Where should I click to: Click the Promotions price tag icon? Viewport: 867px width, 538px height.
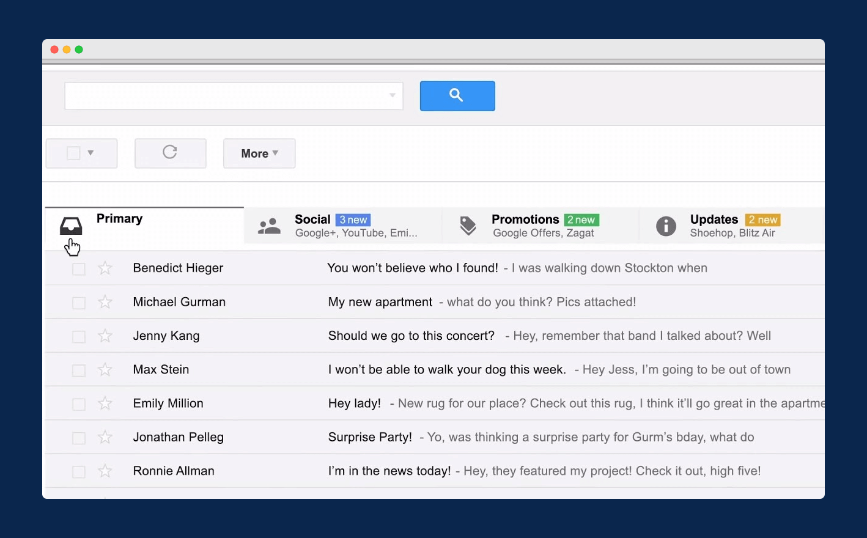(x=468, y=226)
